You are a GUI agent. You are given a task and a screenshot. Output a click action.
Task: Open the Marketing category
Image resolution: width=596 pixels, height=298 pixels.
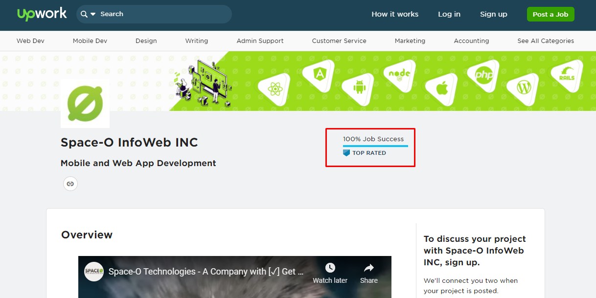(410, 41)
